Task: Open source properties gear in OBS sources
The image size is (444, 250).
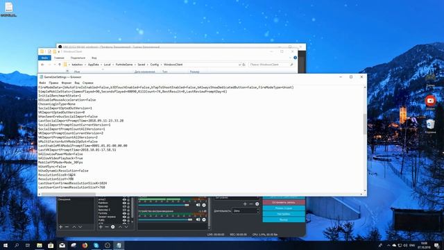Action: (x=112, y=227)
